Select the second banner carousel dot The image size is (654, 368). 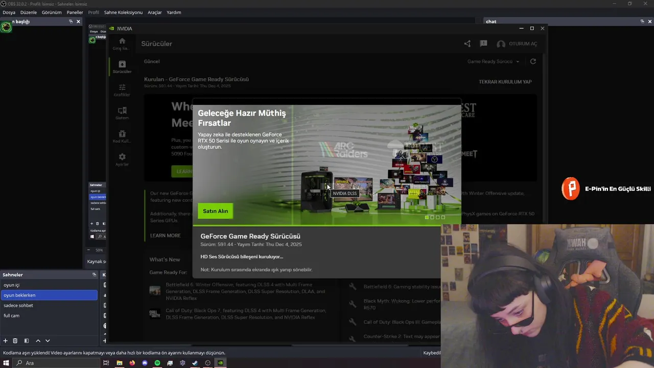pyautogui.click(x=432, y=217)
